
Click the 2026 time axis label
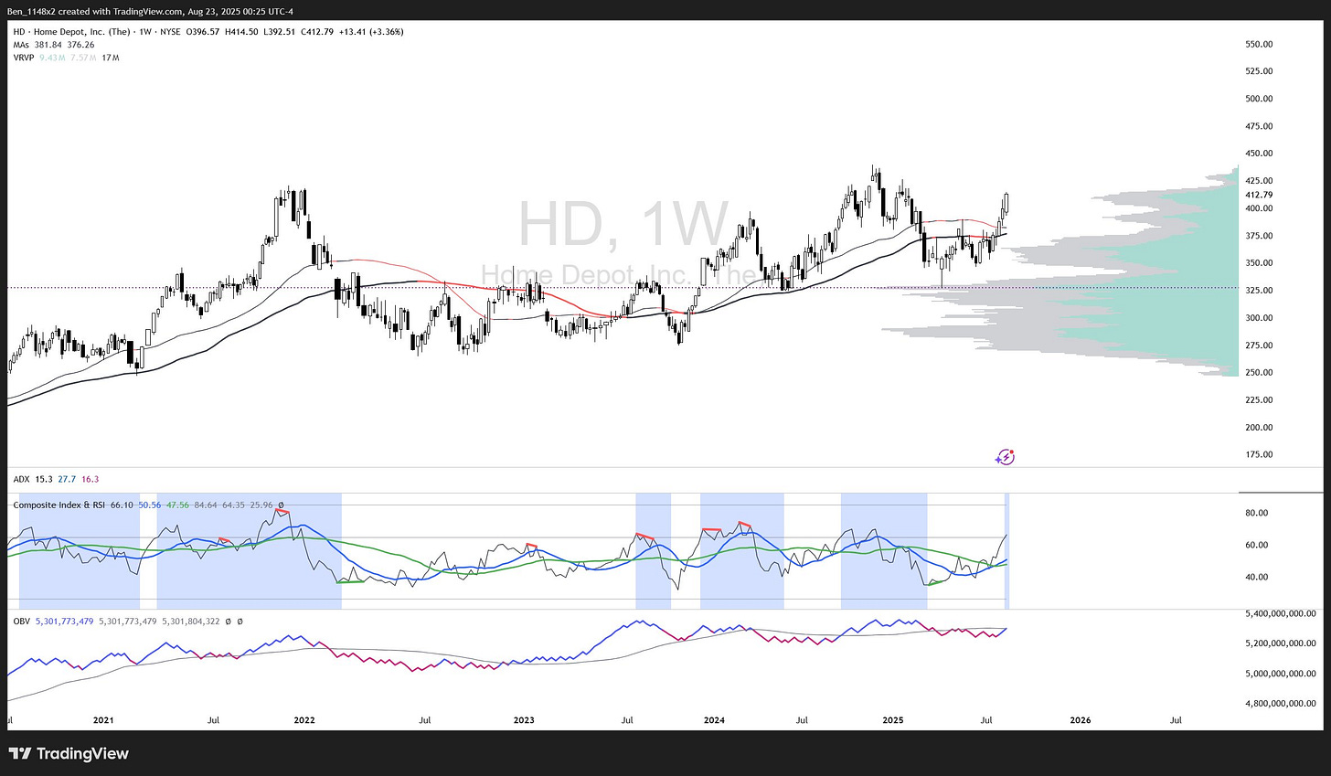pos(1081,720)
